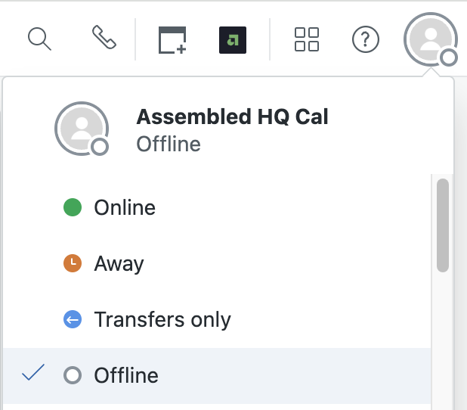Click the large avatar in profile panel
This screenshot has height=410, width=467.
tap(82, 129)
